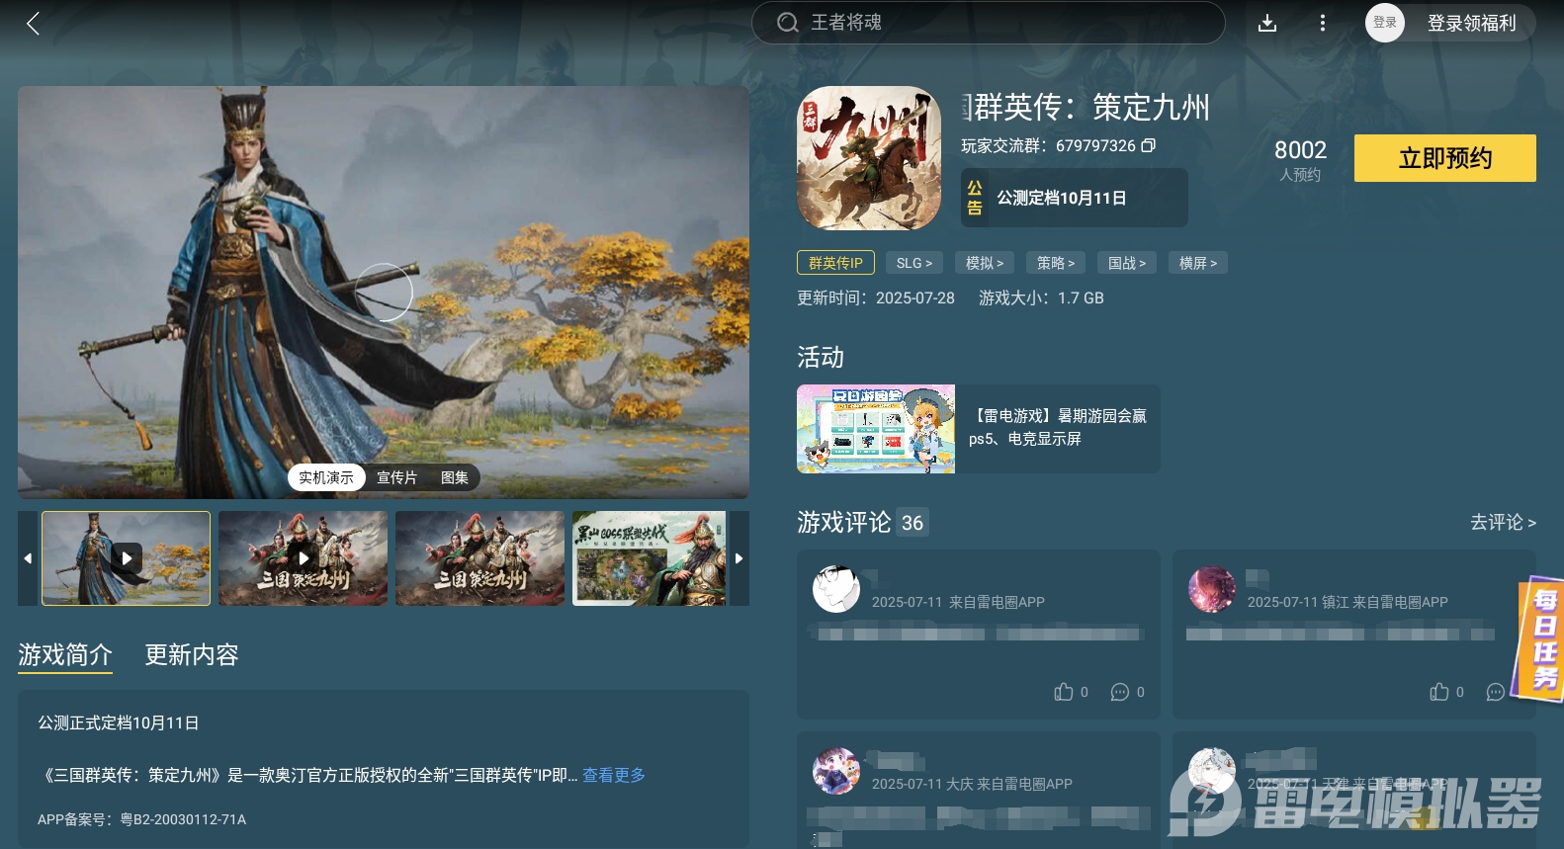
Task: Click APP备案号 粤B2-20030112-71A
Action: click(142, 819)
